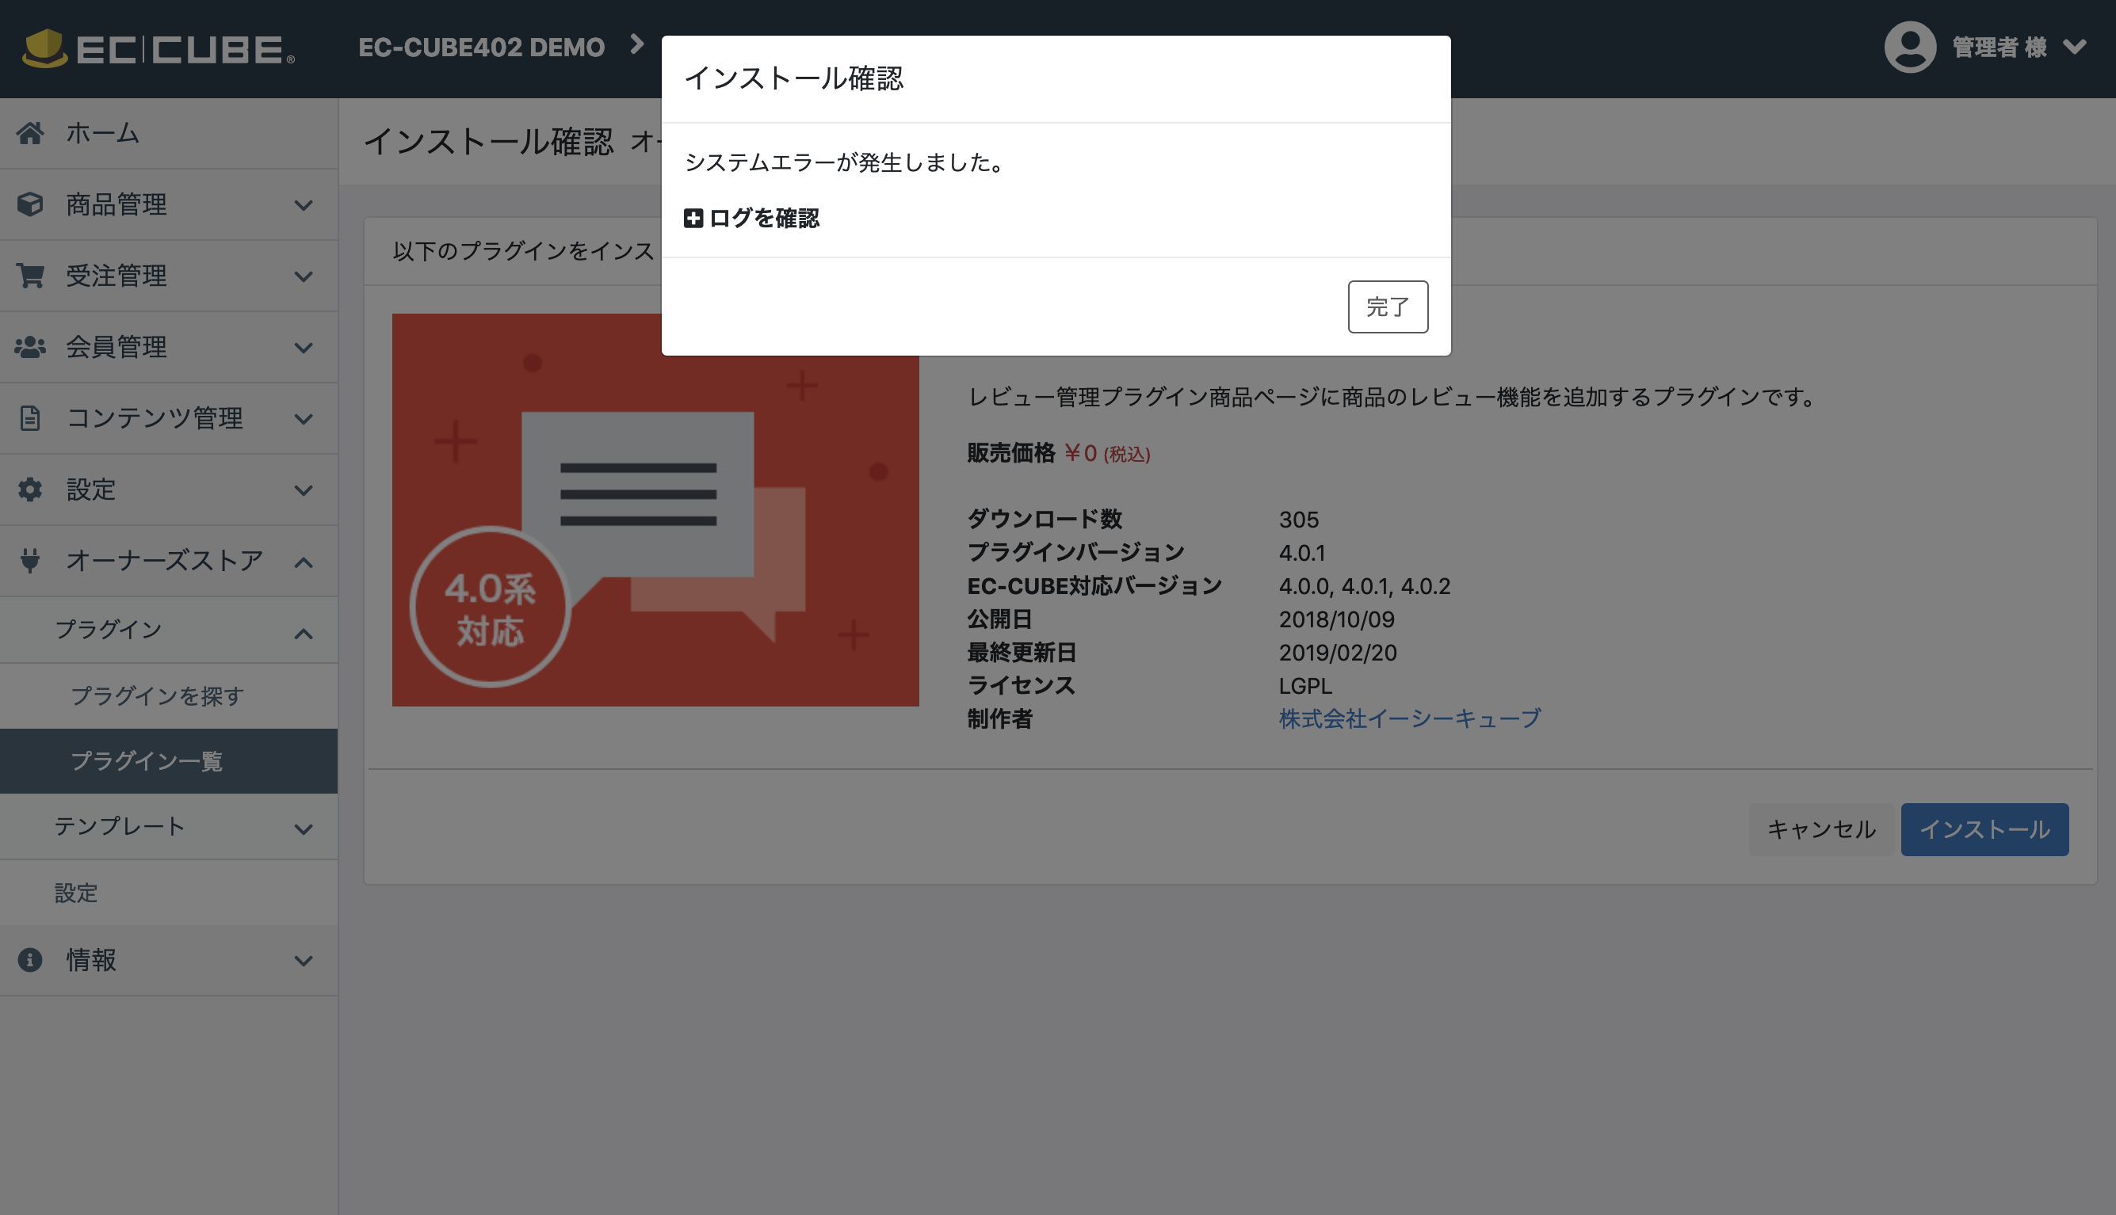Click the shopping cart icon for 受注管理
The height and width of the screenshot is (1215, 2116).
[30, 276]
